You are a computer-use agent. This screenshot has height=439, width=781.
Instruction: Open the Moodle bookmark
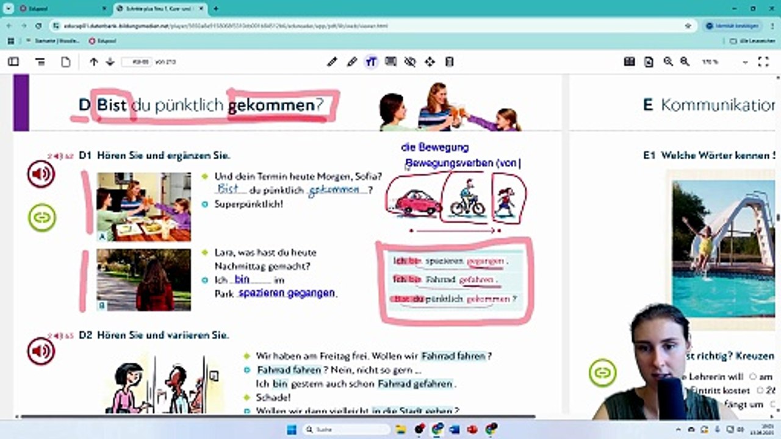pyautogui.click(x=52, y=41)
